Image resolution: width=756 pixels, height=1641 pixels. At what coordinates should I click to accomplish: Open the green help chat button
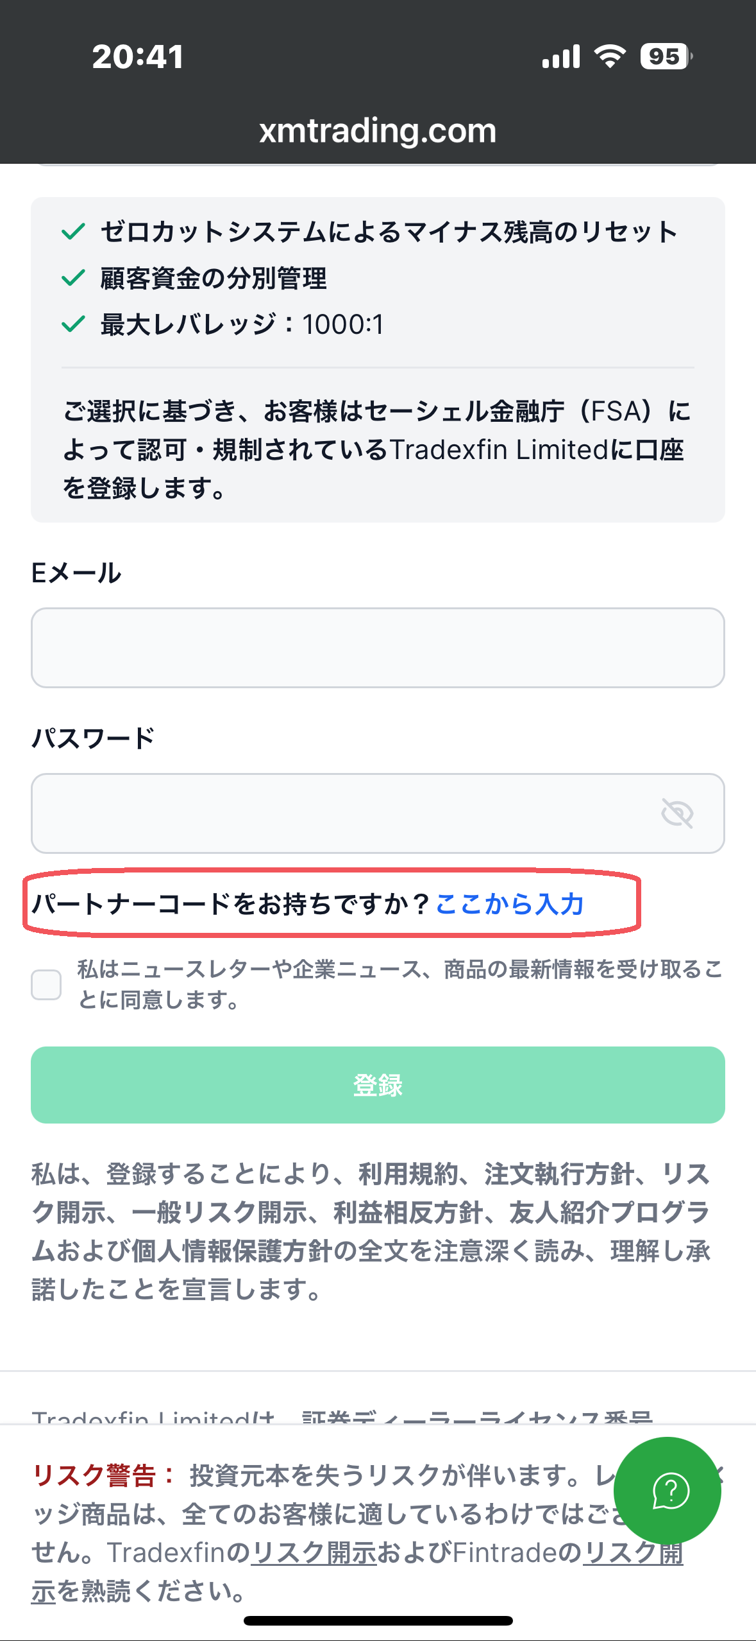point(668,1490)
